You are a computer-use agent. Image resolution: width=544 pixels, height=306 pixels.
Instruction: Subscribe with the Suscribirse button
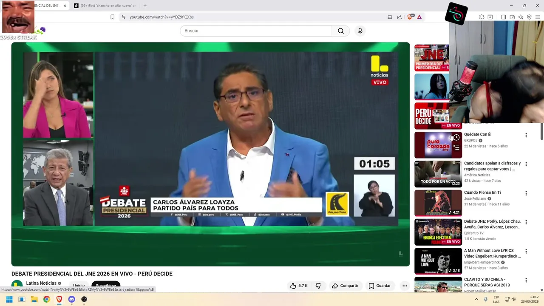coord(106,286)
